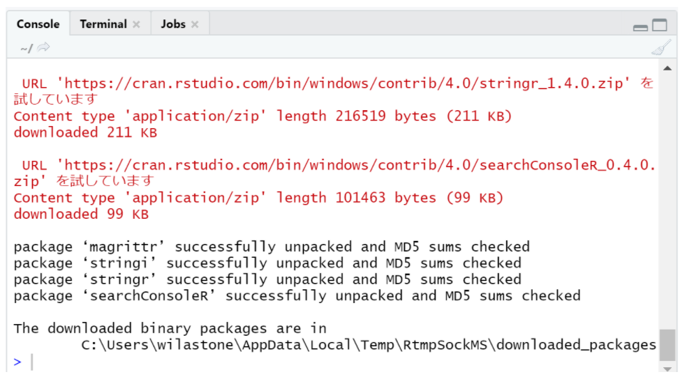
Task: Click the console input prompt line
Action: pos(334,362)
